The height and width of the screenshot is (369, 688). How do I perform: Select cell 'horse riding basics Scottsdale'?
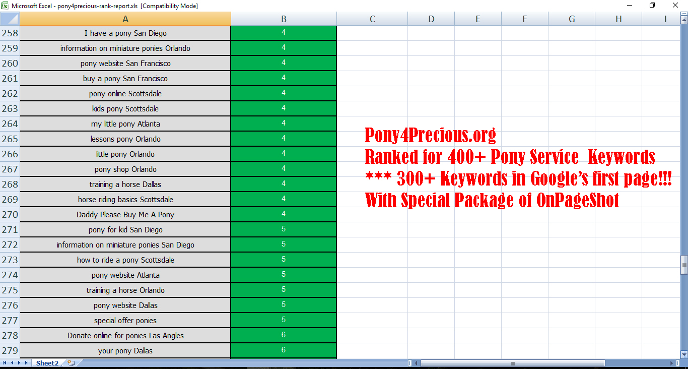tap(125, 200)
